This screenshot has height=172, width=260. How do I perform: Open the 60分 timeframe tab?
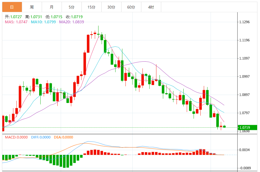click(131, 7)
